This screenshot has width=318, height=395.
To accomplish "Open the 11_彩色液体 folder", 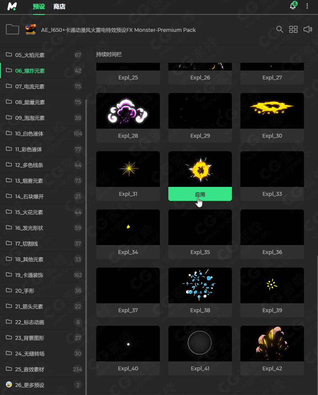I will [x=42, y=150].
